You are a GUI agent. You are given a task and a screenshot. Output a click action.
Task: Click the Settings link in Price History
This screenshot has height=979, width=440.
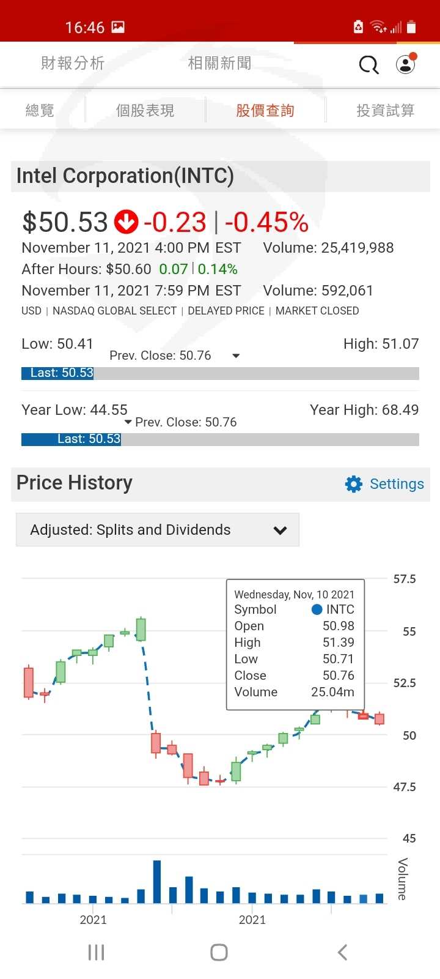pos(397,484)
